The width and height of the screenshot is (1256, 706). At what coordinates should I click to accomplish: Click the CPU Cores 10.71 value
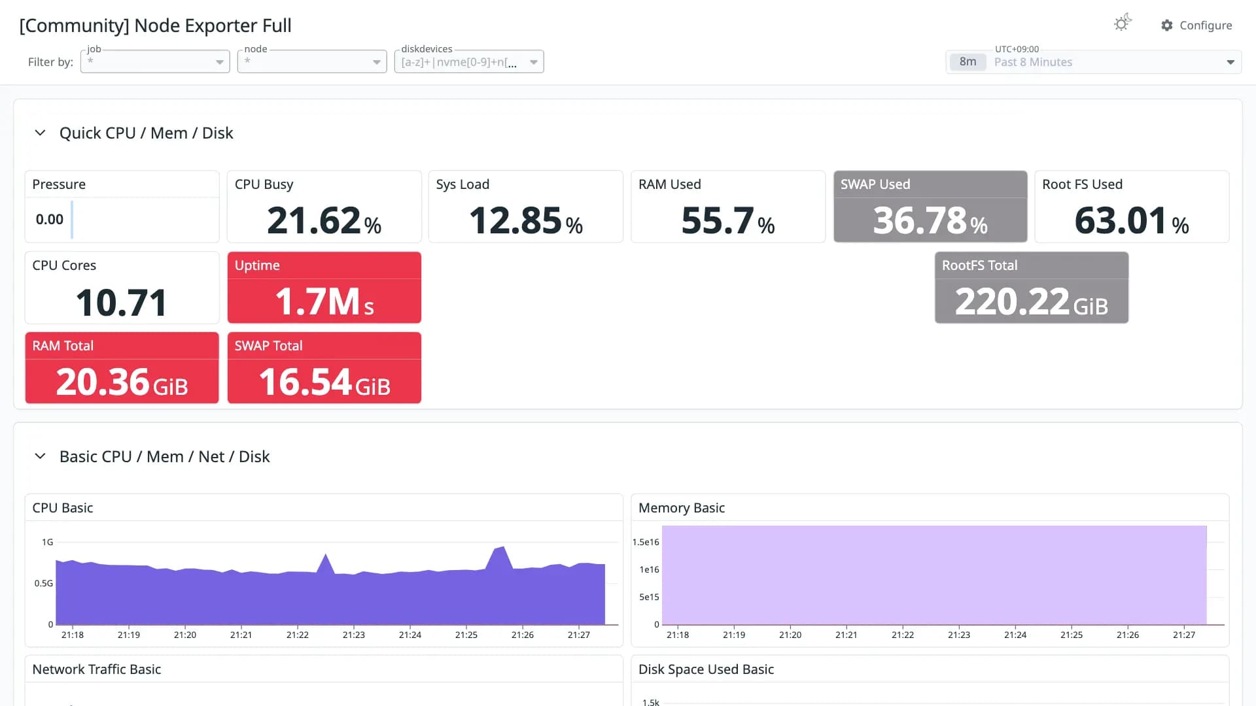[122, 303]
